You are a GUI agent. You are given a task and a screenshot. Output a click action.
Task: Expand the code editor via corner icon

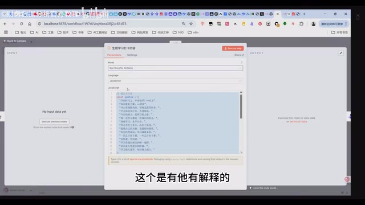241,153
